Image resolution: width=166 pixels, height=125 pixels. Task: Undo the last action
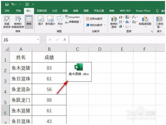[x=13, y=4]
